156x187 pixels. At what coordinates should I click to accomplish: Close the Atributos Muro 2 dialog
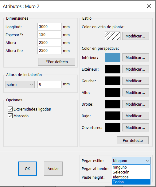click(149, 6)
